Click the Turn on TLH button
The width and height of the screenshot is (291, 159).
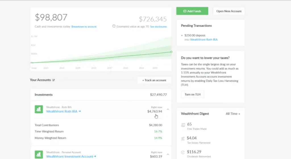point(192,94)
